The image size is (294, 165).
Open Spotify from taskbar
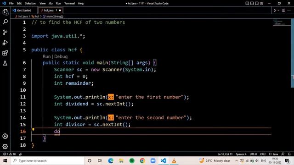(x=132, y=161)
